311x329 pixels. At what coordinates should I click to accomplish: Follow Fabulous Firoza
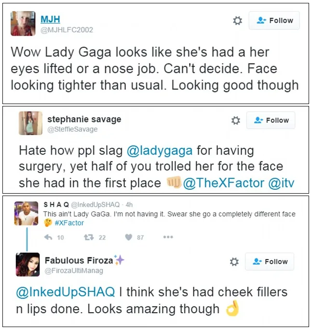coord(270,262)
